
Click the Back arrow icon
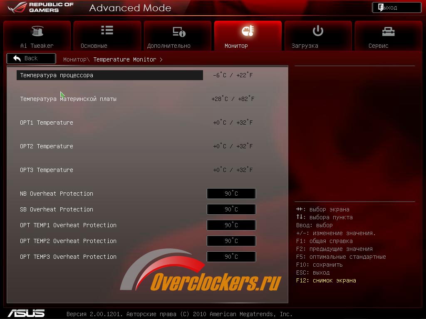[x=17, y=58]
